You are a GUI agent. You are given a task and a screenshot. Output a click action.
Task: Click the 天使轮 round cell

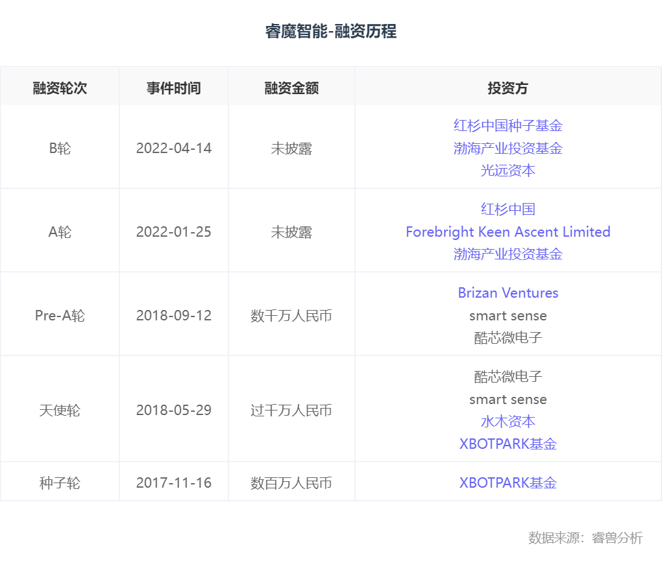click(x=60, y=410)
